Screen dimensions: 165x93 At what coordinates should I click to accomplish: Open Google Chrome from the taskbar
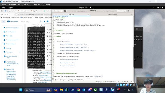78,90
